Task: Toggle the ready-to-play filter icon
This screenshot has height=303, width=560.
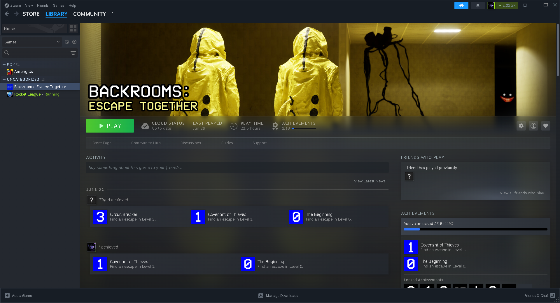Action: point(74,42)
